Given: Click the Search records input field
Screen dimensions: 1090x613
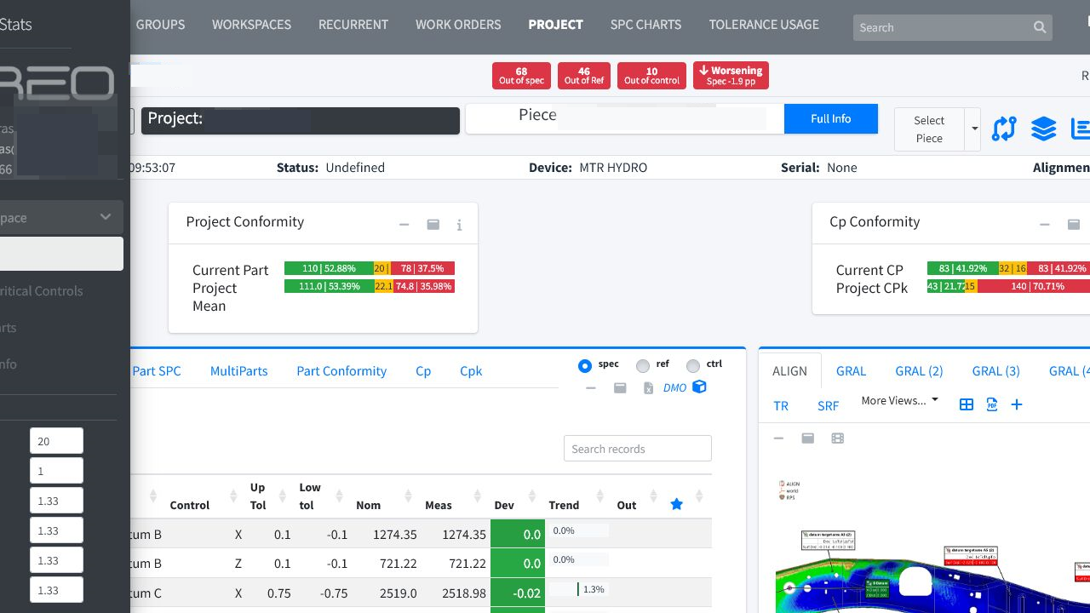Looking at the screenshot, I should (638, 449).
